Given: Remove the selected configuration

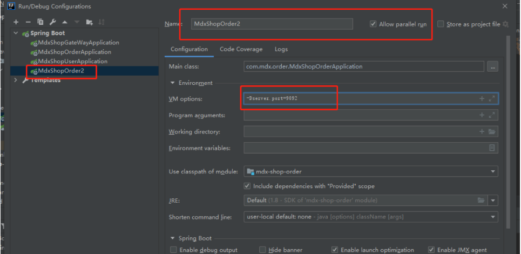Looking at the screenshot, I should pyautogui.click(x=28, y=22).
